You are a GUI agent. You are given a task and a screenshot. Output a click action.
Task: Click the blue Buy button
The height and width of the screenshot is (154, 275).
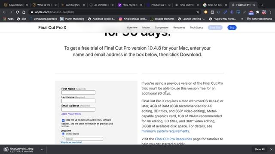click(232, 27)
